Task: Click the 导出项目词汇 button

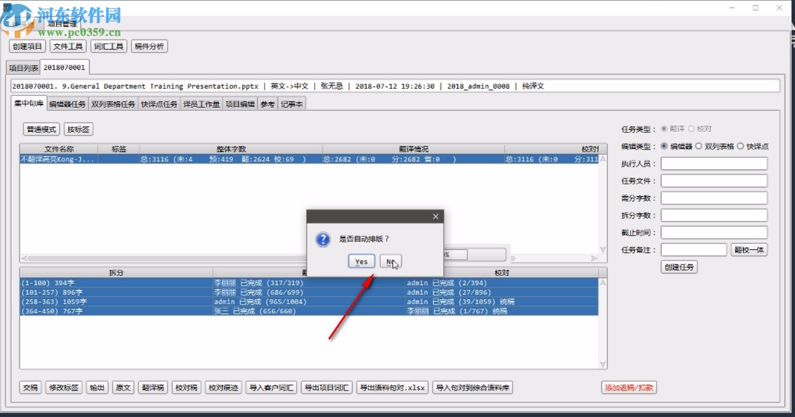Action: coord(326,388)
